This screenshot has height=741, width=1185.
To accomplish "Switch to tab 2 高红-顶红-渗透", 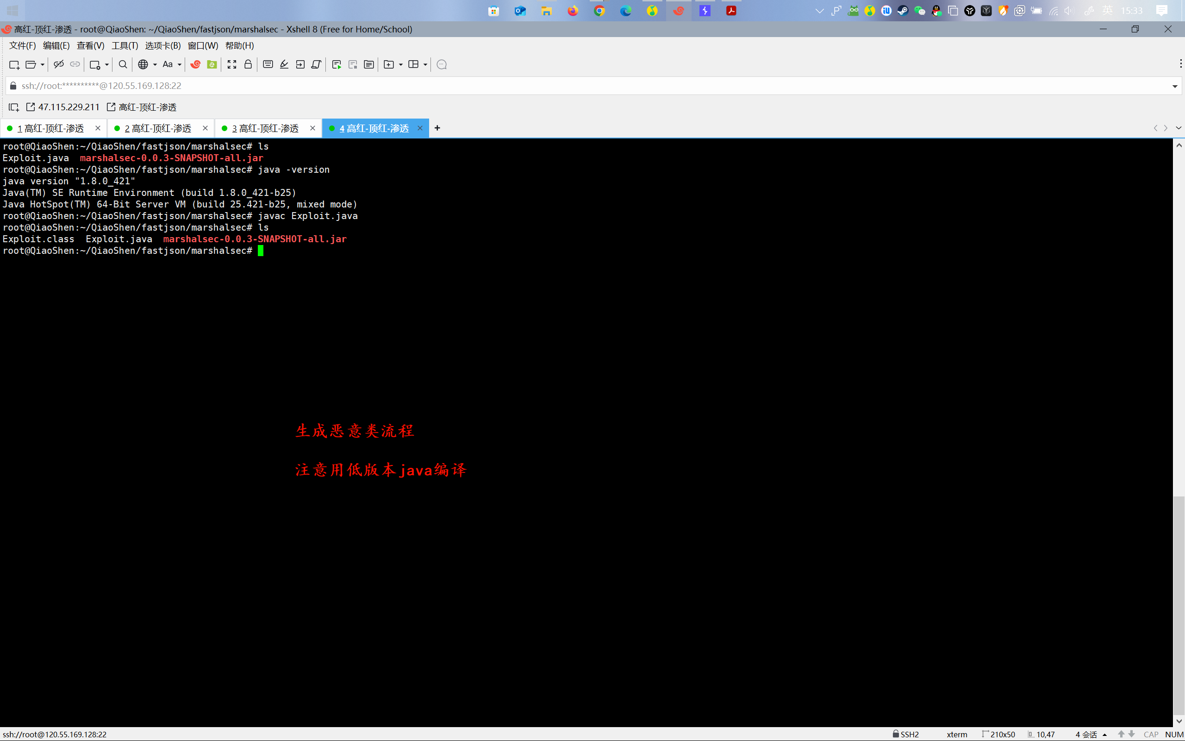I will (x=158, y=128).
